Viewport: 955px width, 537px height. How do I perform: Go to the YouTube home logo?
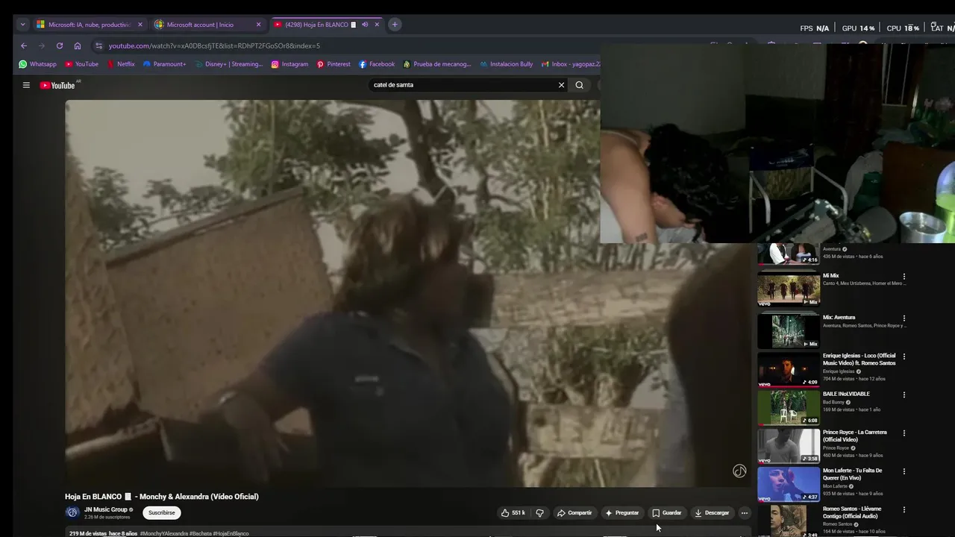[57, 85]
